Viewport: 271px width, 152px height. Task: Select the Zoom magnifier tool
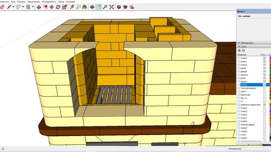105,7
